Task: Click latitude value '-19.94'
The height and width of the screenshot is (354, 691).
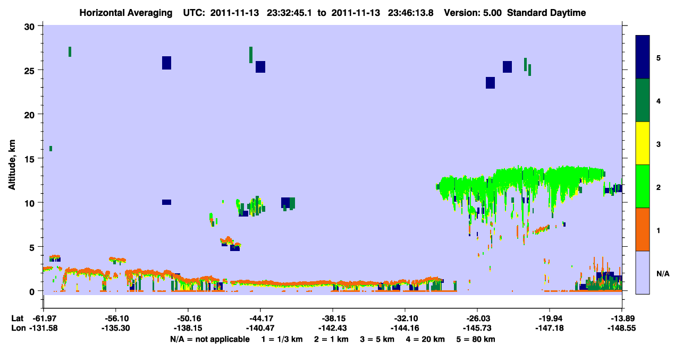Action: pyautogui.click(x=549, y=318)
